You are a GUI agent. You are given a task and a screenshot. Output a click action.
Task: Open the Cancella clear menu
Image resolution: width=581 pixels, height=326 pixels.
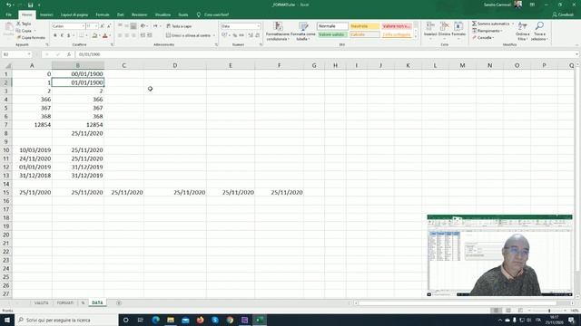click(482, 38)
